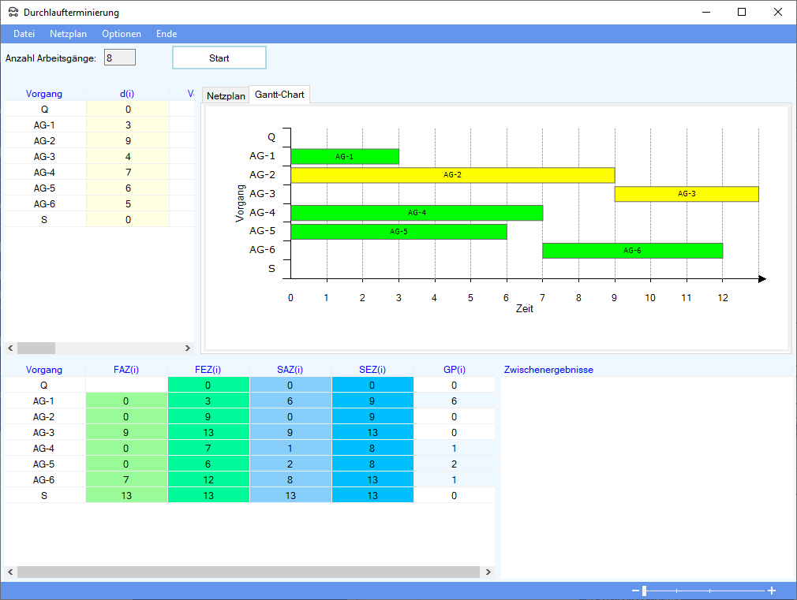Click the zoom-out minus icon in status bar
This screenshot has width=797, height=600.
point(635,591)
